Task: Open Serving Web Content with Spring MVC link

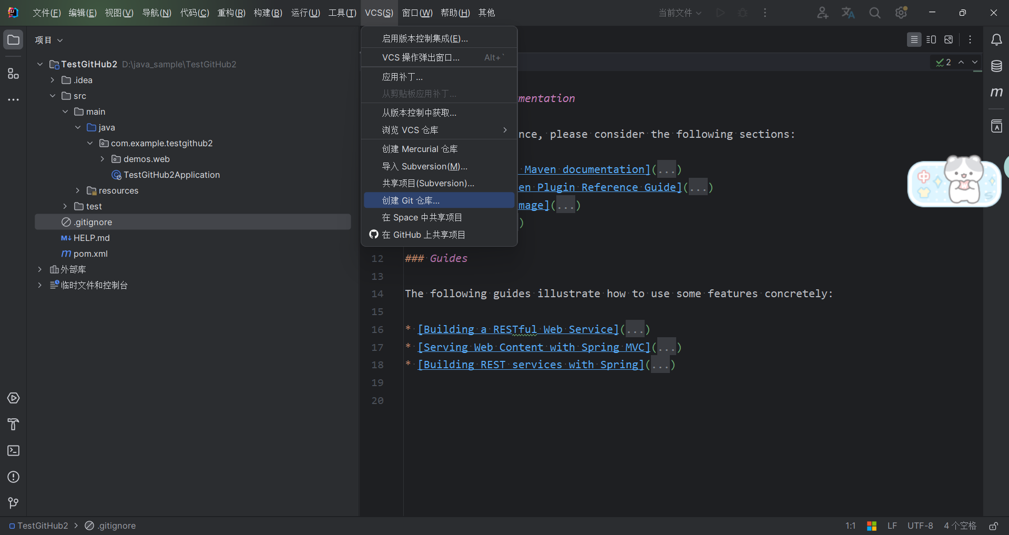Action: pos(534,347)
